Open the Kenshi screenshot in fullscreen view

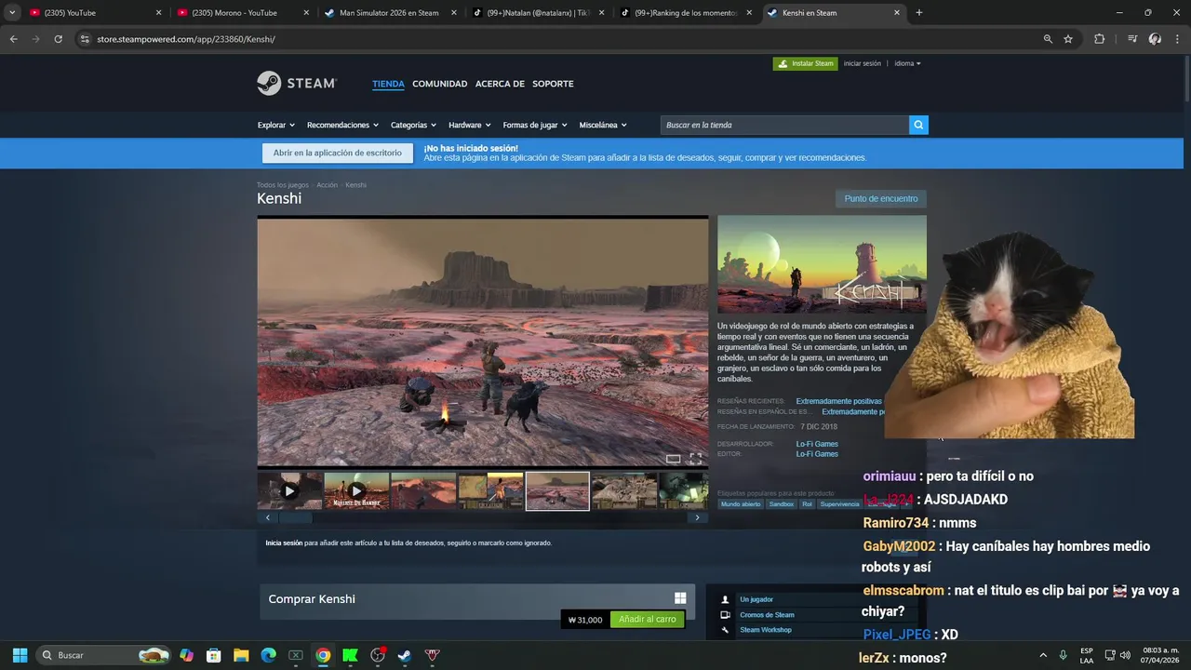tap(695, 459)
